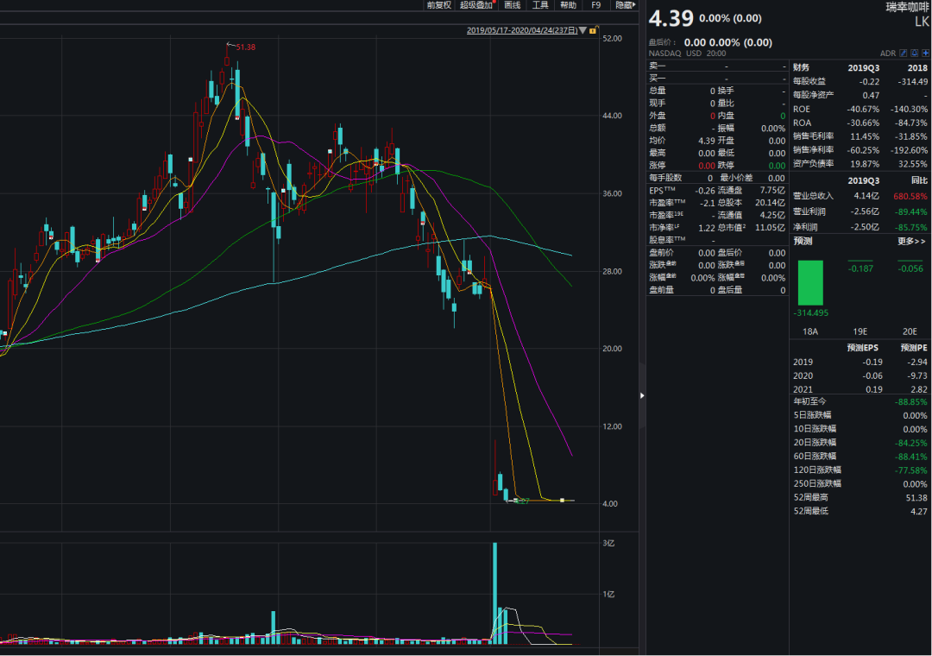932x656 pixels.
Task: Expand forecasts via 更多>> link
Action: 911,242
